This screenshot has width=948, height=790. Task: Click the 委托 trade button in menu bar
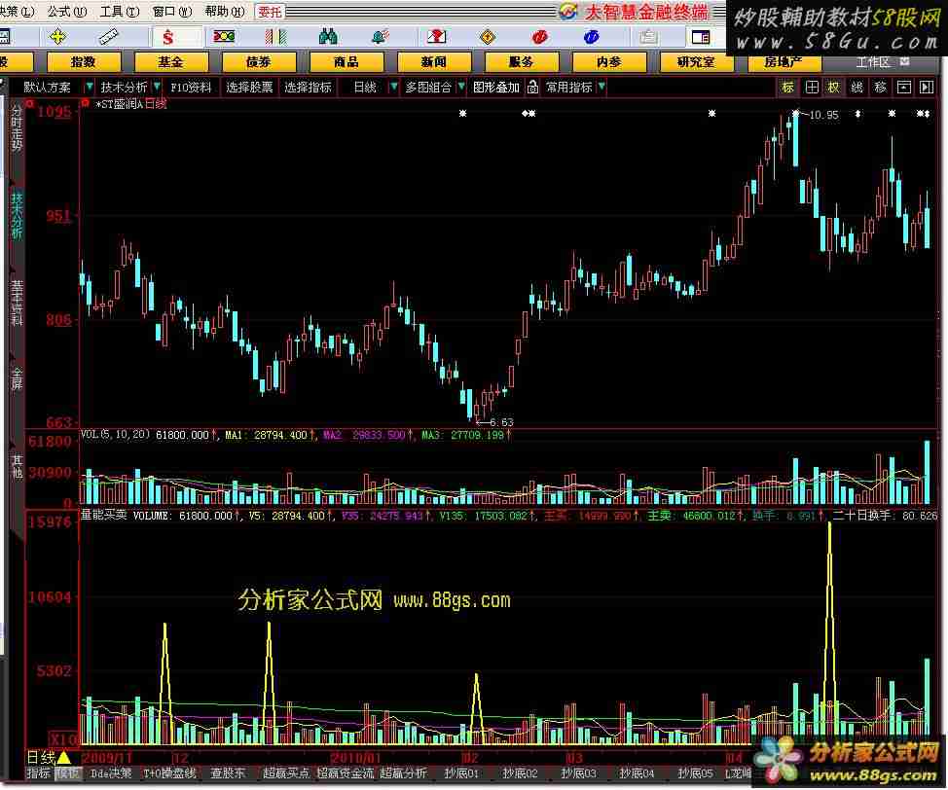[x=270, y=11]
